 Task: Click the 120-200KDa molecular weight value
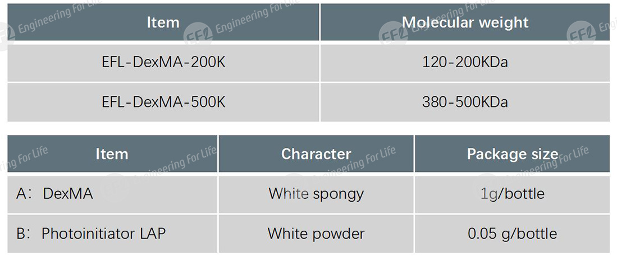point(465,62)
